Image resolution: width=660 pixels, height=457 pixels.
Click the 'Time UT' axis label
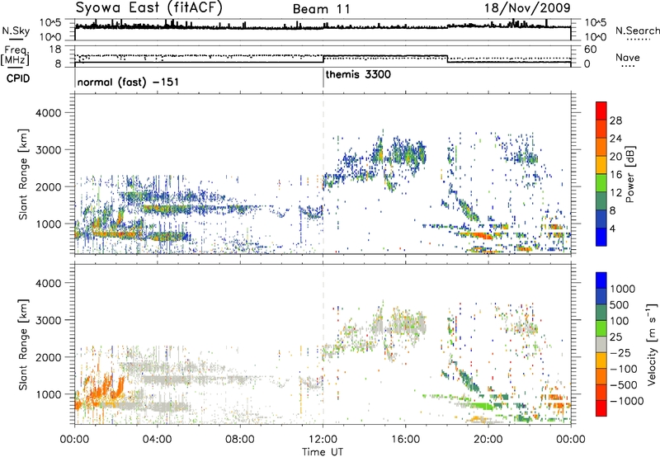pyautogui.click(x=323, y=452)
